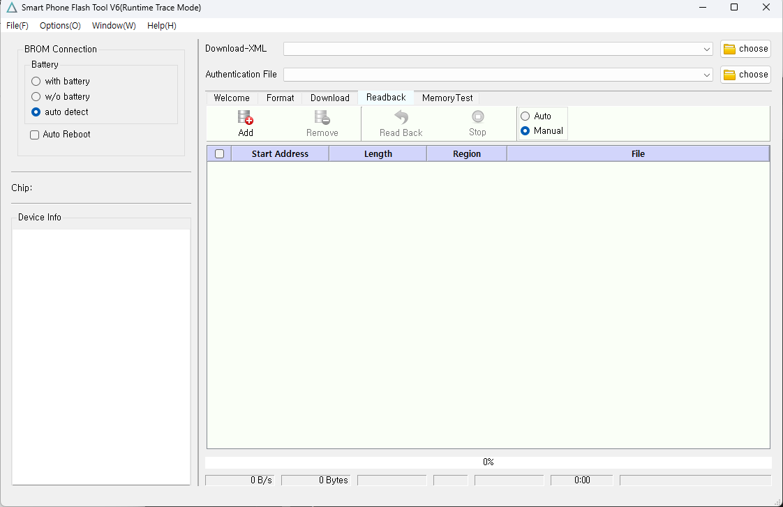Screen dimensions: 783x507
Task: Expand the Authentication File dropdown
Action: [707, 75]
